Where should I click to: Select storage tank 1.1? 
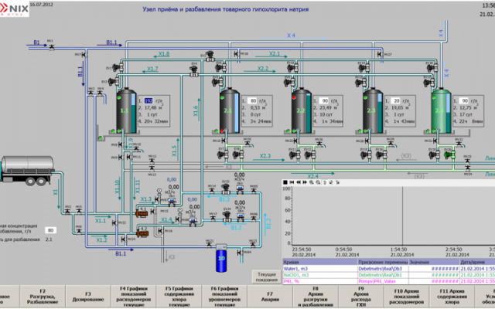click(125, 113)
